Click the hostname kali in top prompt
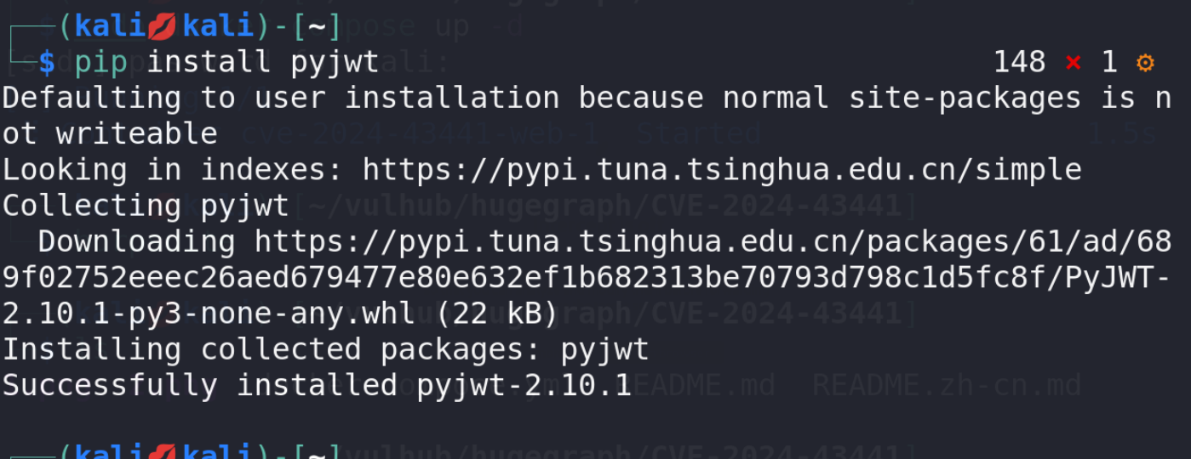The image size is (1191, 459). pos(217,26)
